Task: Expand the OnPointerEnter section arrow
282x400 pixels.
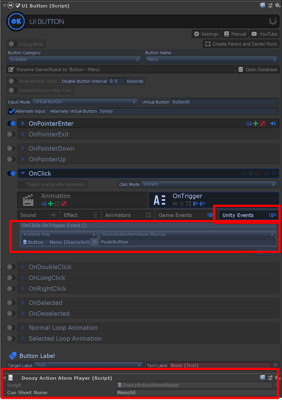Action: click(23, 123)
